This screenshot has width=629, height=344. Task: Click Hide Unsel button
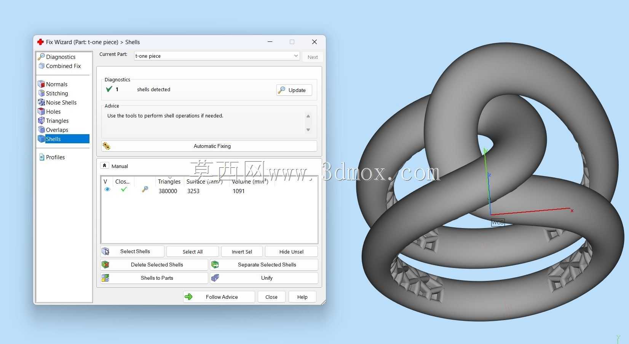point(291,252)
